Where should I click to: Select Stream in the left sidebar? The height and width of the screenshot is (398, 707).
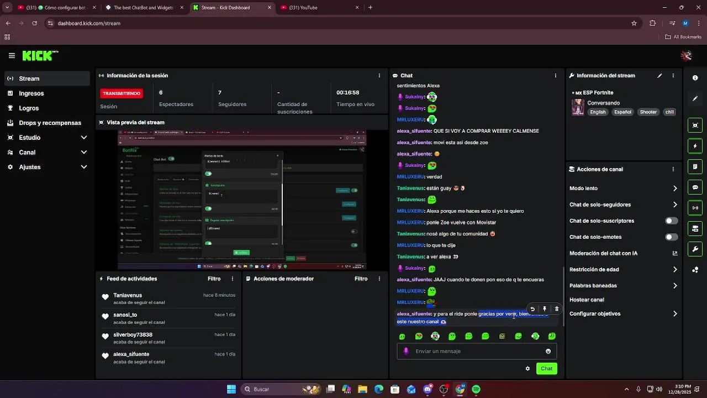47,78
